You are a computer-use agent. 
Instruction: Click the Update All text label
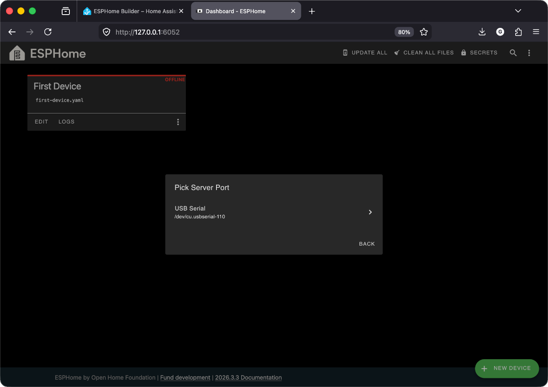click(x=369, y=53)
